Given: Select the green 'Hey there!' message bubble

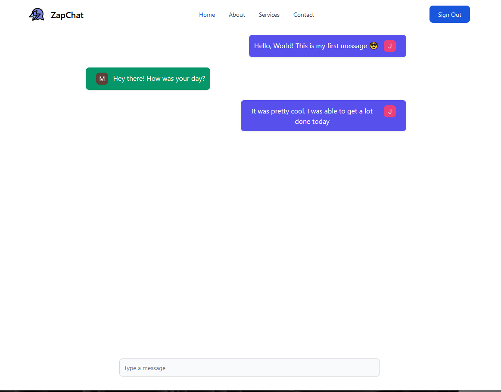Looking at the screenshot, I should point(148,79).
